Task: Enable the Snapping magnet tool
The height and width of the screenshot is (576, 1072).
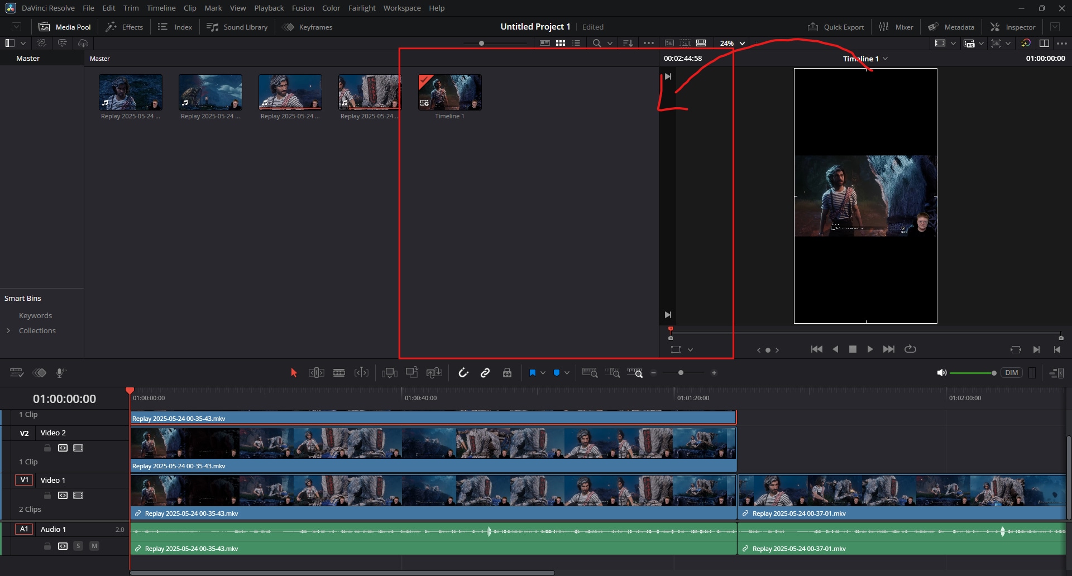Action: 463,372
